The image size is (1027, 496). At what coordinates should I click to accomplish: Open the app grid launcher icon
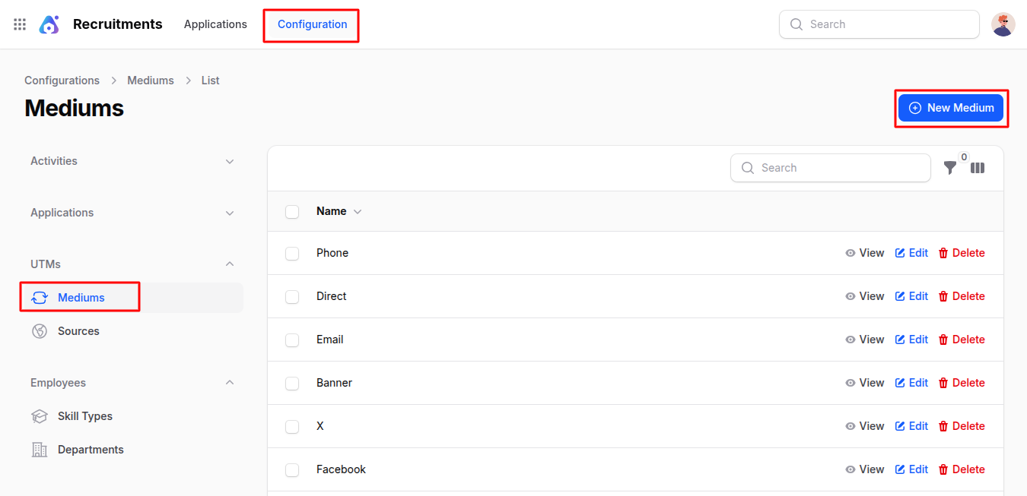[20, 24]
